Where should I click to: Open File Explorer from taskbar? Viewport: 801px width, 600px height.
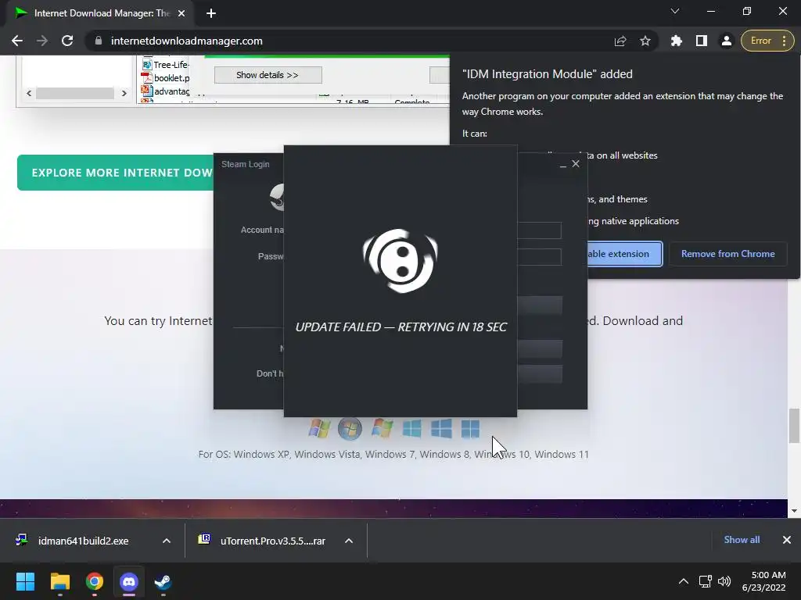[x=59, y=581]
